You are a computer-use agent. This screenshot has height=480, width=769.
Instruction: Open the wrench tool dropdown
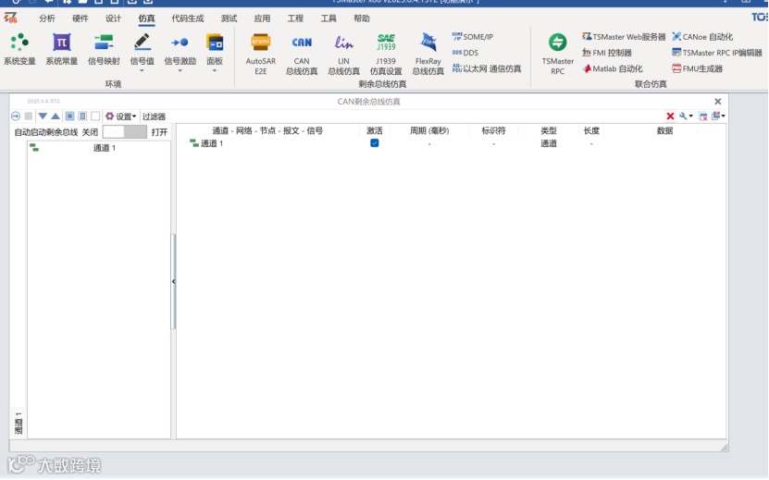(686, 117)
